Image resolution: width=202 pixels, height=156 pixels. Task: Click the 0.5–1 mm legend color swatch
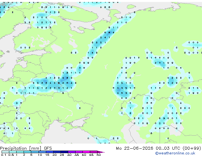click(x=13, y=152)
